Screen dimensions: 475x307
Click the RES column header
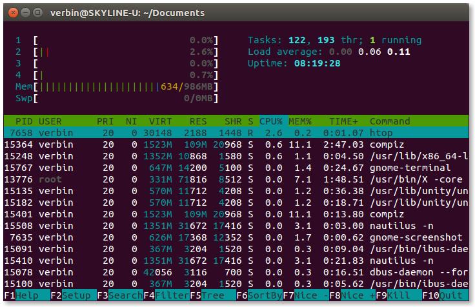pyautogui.click(x=198, y=121)
